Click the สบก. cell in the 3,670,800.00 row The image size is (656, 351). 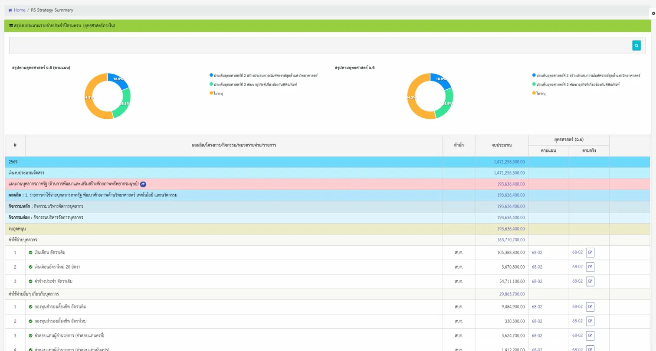[x=459, y=267]
